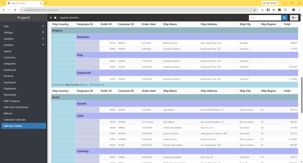View site information icon in address bar
The width and height of the screenshot is (303, 163).
[22, 10]
